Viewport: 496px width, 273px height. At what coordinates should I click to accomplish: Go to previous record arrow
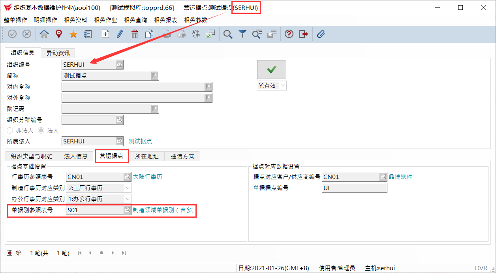[90, 253]
